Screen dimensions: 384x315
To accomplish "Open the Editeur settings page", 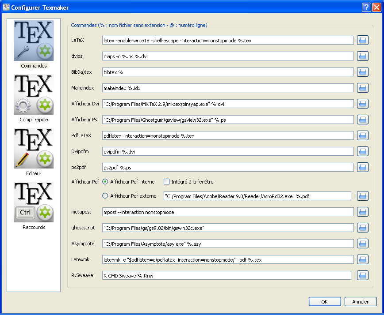I will [34, 152].
